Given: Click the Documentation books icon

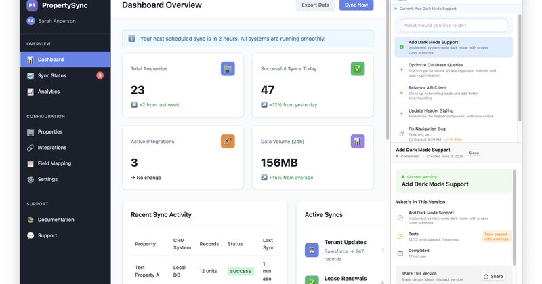Looking at the screenshot, I should click(x=30, y=220).
